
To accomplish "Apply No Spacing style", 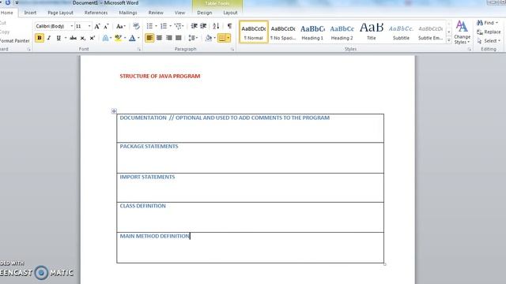I will (283, 32).
